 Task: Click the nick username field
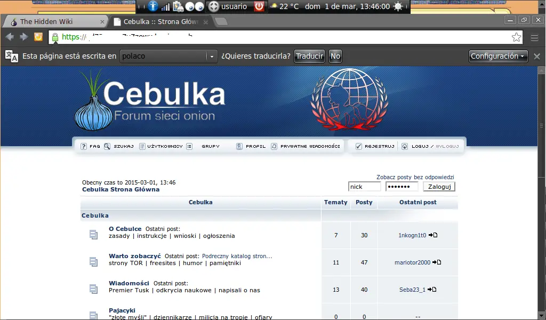(364, 187)
